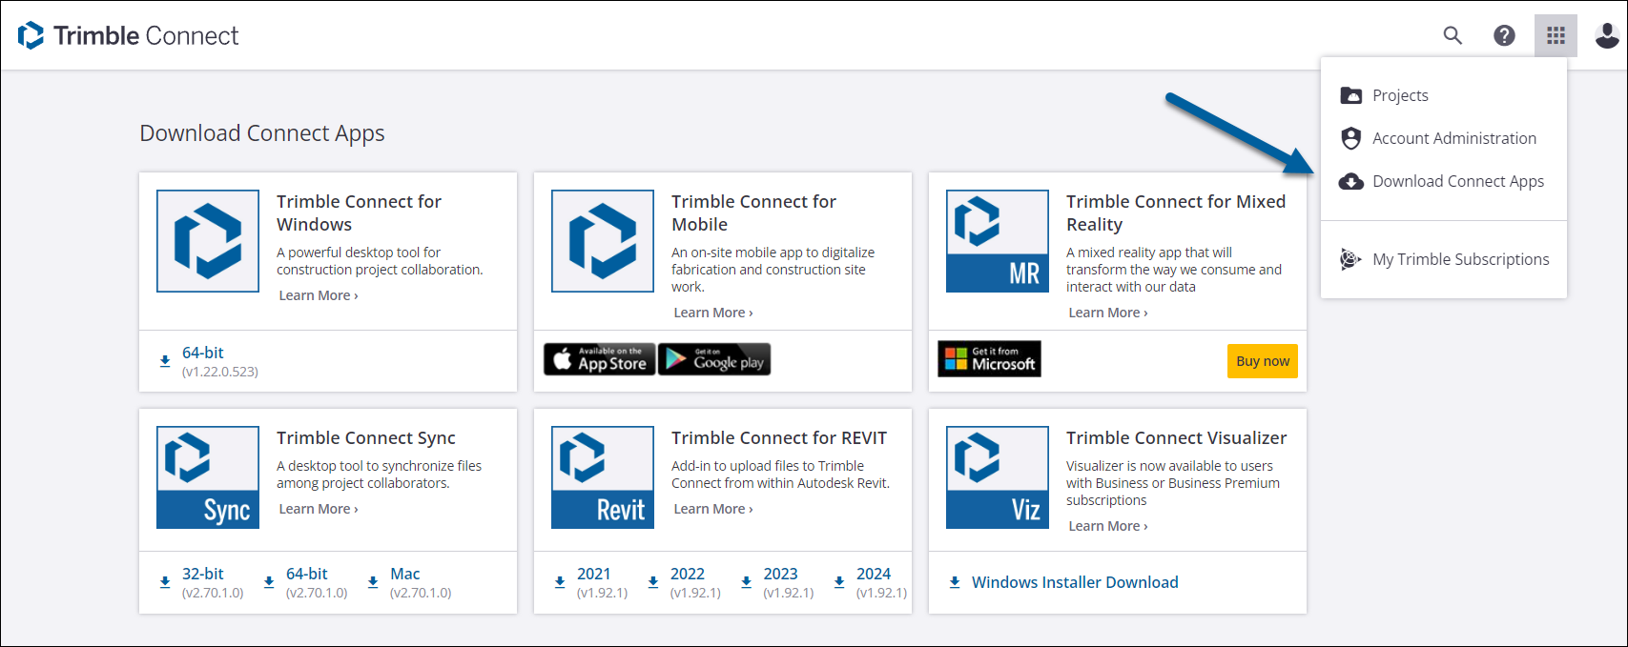Click the Account Administration shield icon
Viewport: 1628px width, 647px height.
[x=1350, y=138]
